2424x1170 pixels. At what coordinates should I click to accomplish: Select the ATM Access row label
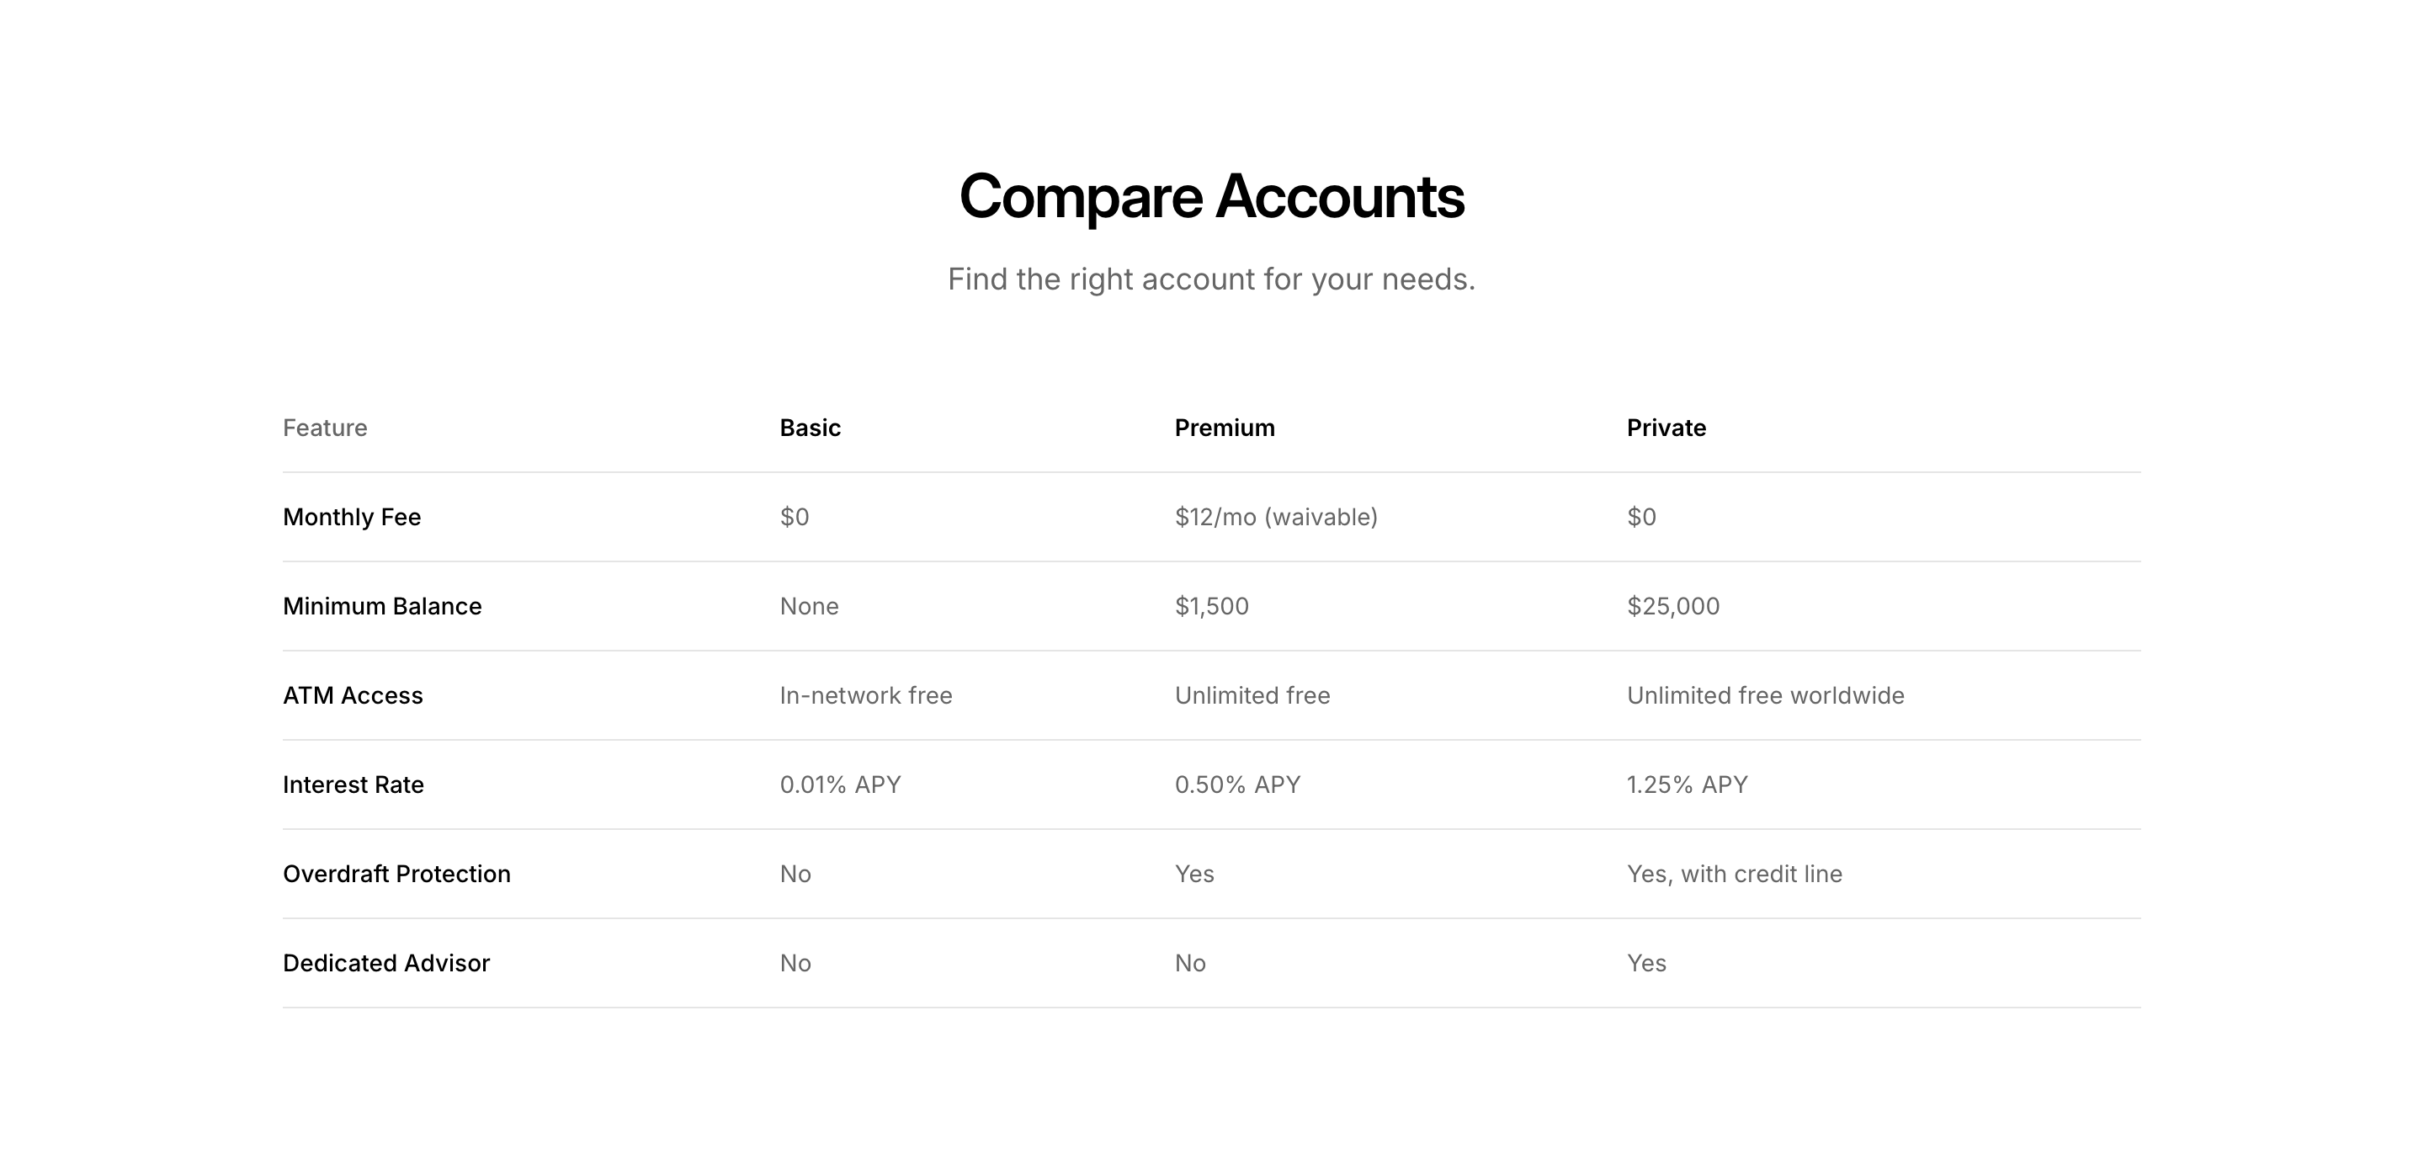353,695
